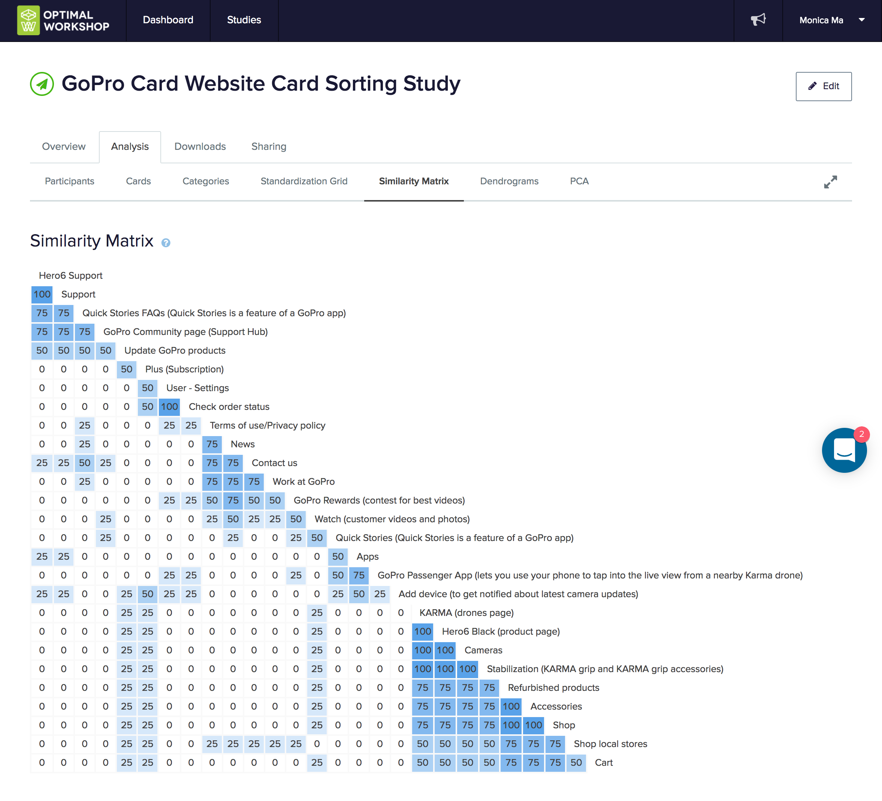Open the chat support bubble

click(844, 450)
